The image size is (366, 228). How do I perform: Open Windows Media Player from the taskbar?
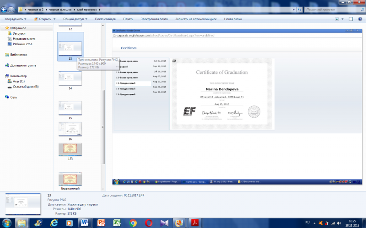pos(70,223)
